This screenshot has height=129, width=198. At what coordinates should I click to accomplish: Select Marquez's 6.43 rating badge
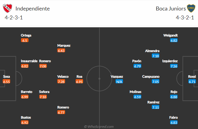pyautogui.click(x=61, y=50)
